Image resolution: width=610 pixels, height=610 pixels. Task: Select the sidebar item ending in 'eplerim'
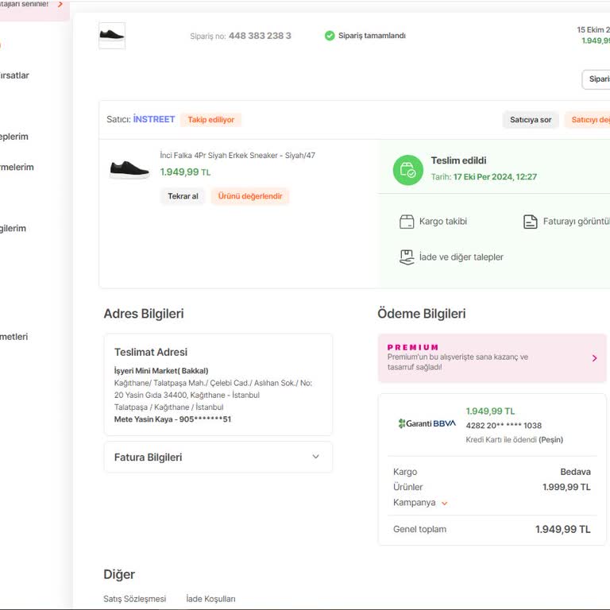tap(14, 137)
